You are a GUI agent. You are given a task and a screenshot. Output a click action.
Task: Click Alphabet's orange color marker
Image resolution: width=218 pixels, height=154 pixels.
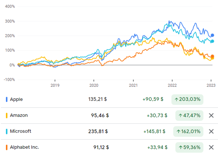(x=7, y=147)
